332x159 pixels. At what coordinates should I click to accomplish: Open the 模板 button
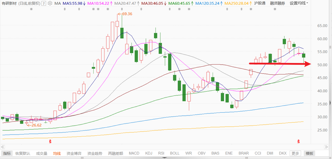point(309,153)
